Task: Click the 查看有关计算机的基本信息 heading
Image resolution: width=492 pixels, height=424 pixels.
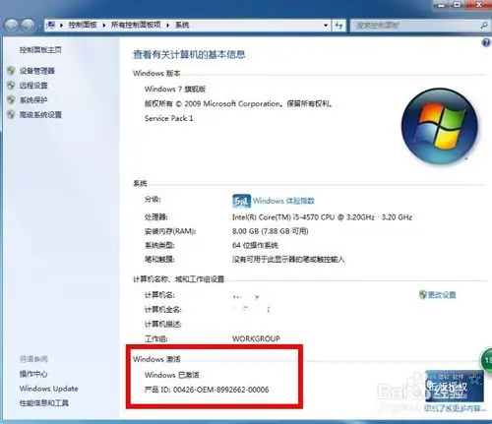Action: pyautogui.click(x=189, y=55)
